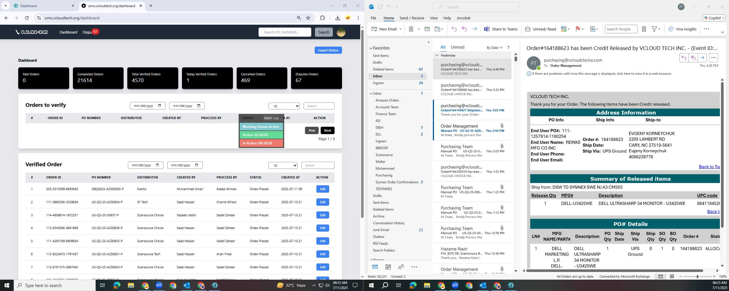Open the Home tab in Outlook
This screenshot has width=729, height=291.
pyautogui.click(x=389, y=18)
